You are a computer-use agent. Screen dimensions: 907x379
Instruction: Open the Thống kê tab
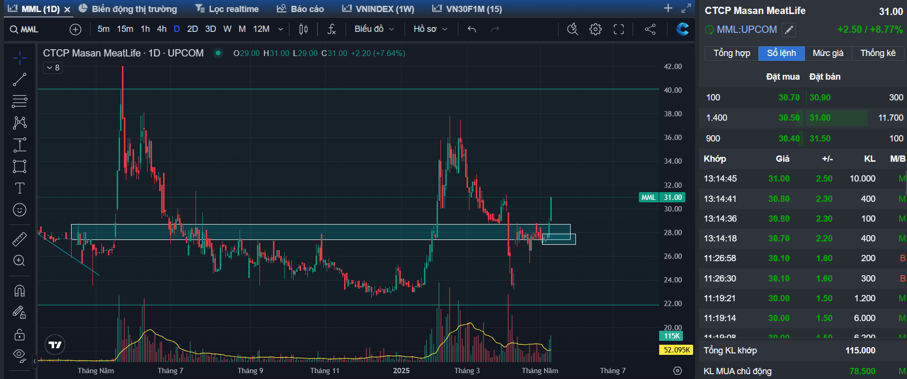pos(878,53)
